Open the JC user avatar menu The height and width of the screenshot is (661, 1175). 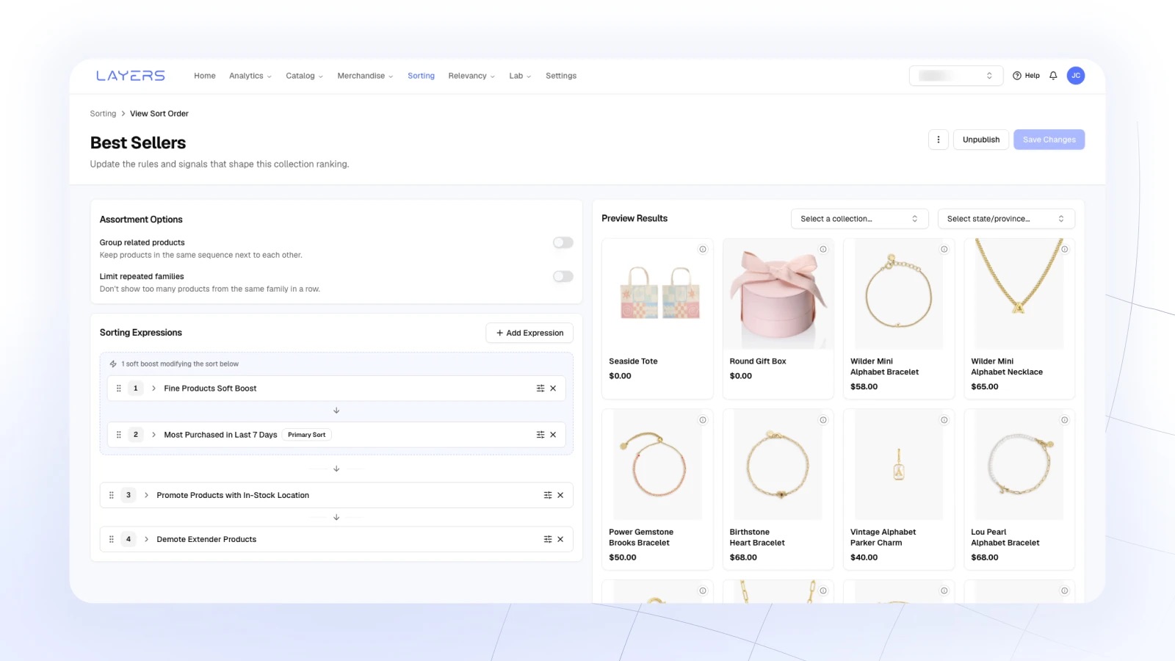(x=1076, y=76)
